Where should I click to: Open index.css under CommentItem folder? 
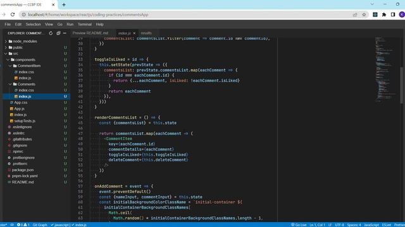coord(26,72)
